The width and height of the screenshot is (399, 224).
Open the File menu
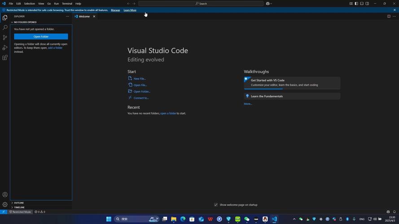11,4
